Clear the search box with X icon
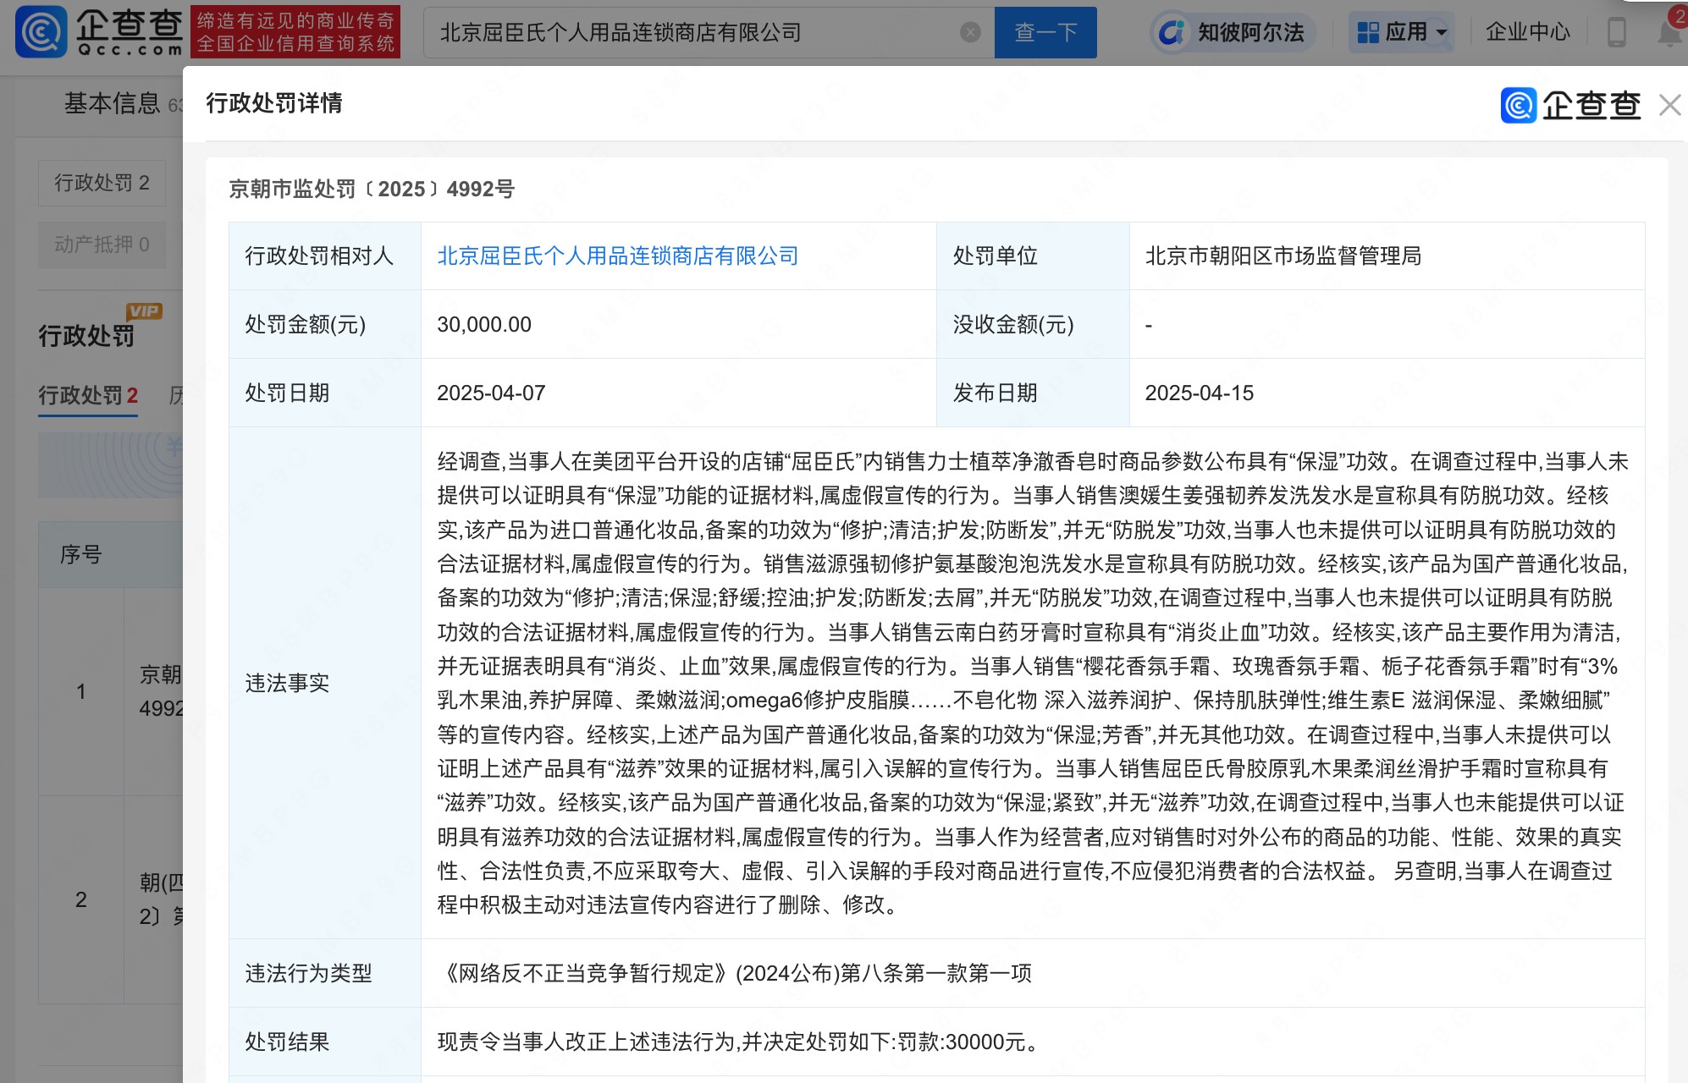 pos(970,33)
